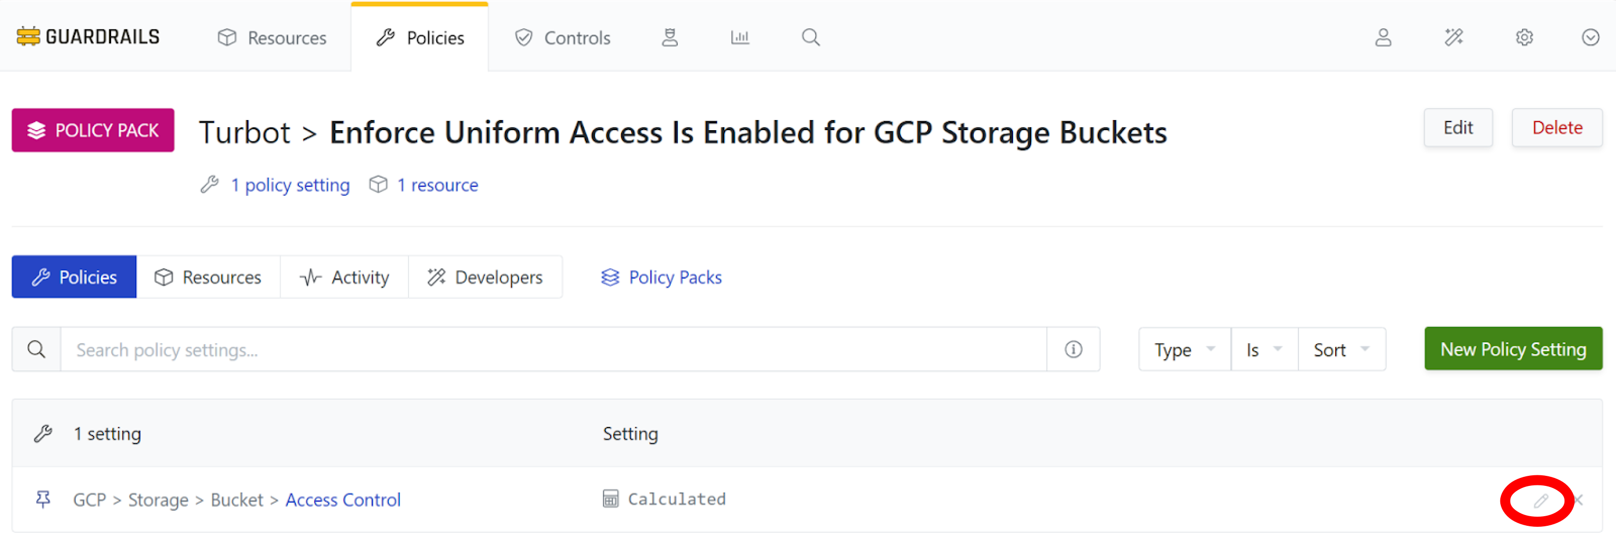Click the info icon in search bar

click(x=1073, y=349)
